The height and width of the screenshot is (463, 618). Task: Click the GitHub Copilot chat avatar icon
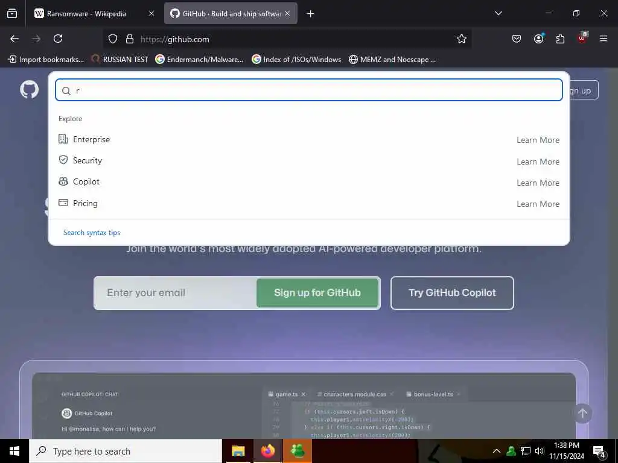66,414
